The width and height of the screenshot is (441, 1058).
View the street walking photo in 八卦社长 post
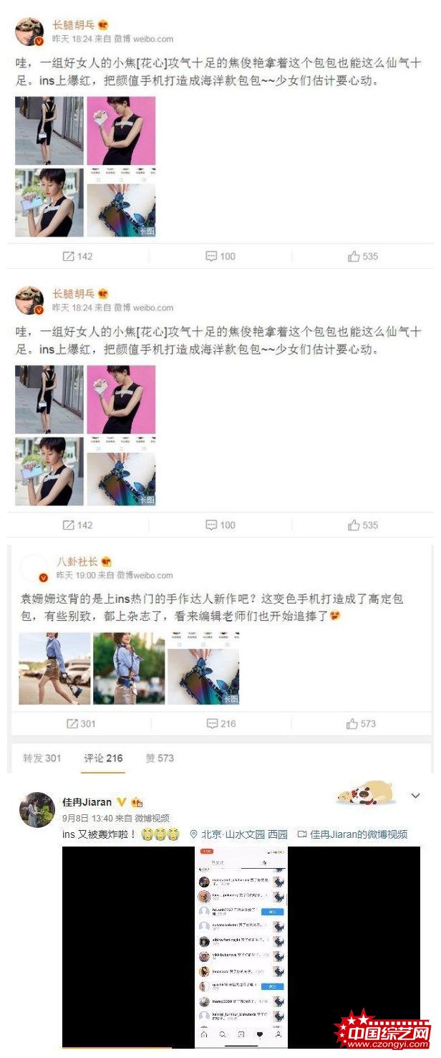pos(54,668)
